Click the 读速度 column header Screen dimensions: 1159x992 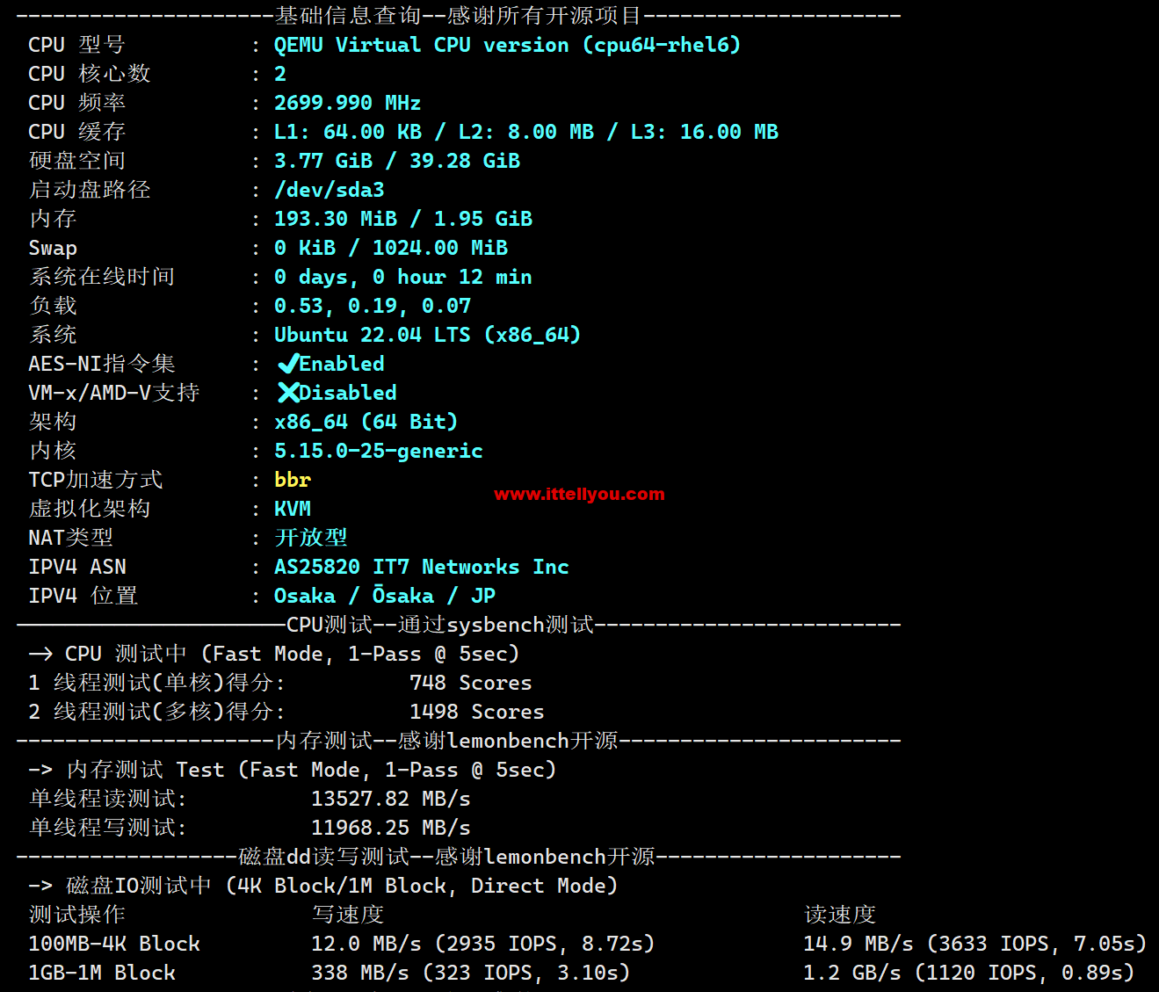pyautogui.click(x=840, y=915)
